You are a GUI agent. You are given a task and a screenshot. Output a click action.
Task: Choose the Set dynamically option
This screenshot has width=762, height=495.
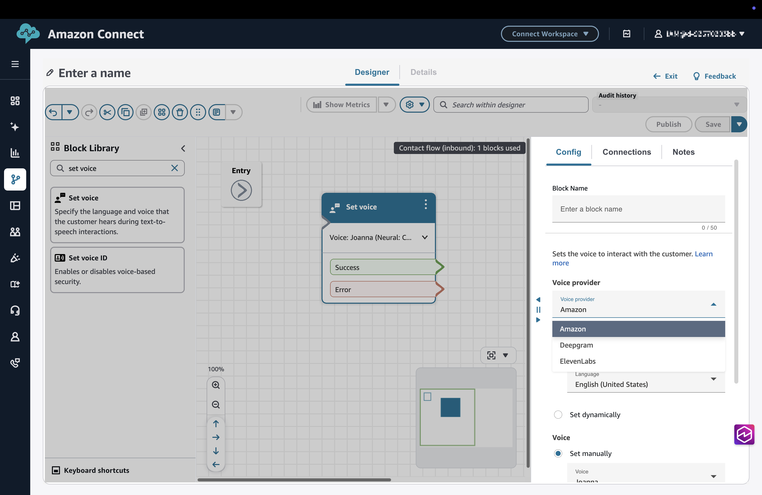558,414
